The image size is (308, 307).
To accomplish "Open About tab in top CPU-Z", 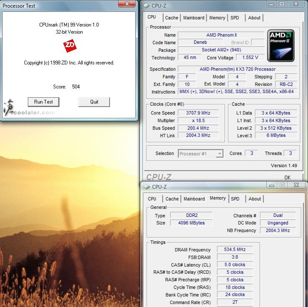I will pyautogui.click(x=254, y=18).
